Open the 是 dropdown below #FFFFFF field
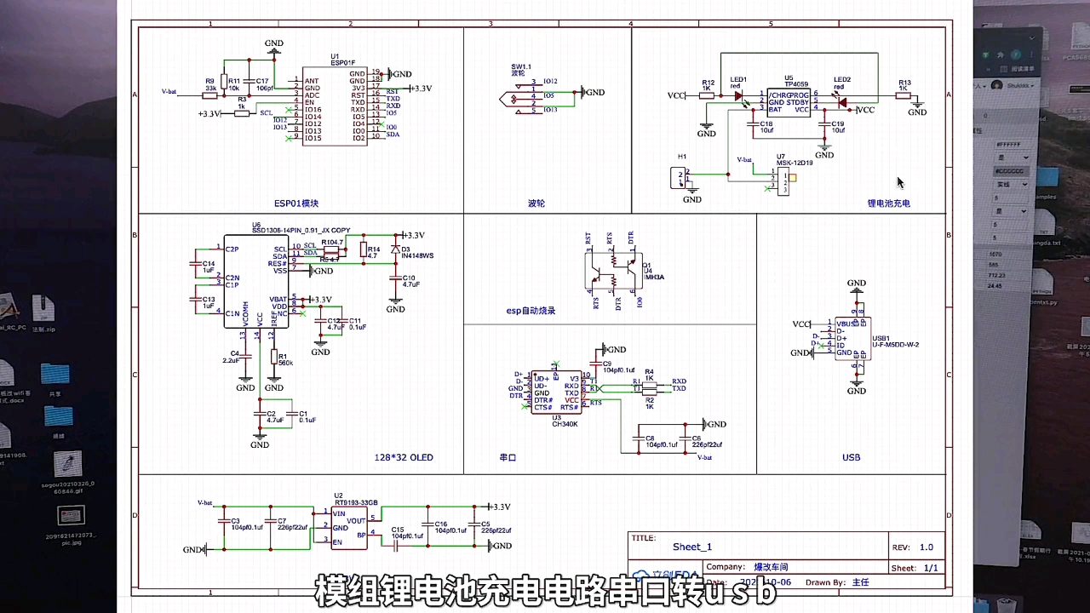 pyautogui.click(x=1012, y=158)
